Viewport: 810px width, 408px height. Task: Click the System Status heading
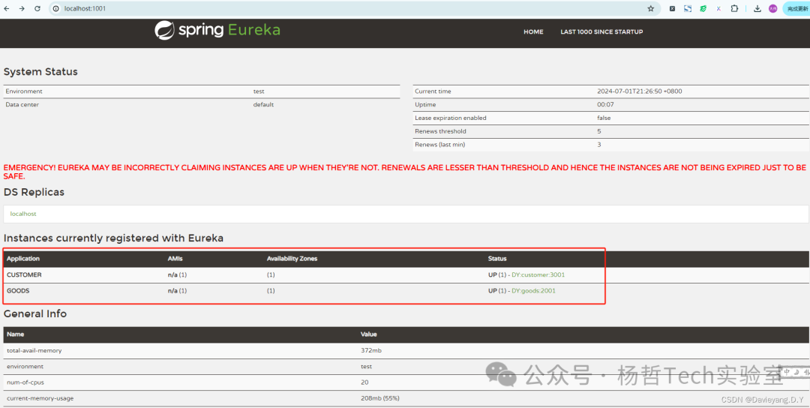pos(40,72)
